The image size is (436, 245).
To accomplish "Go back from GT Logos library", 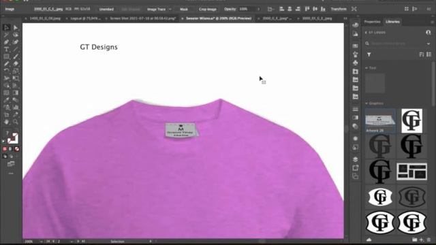I will tap(367, 33).
